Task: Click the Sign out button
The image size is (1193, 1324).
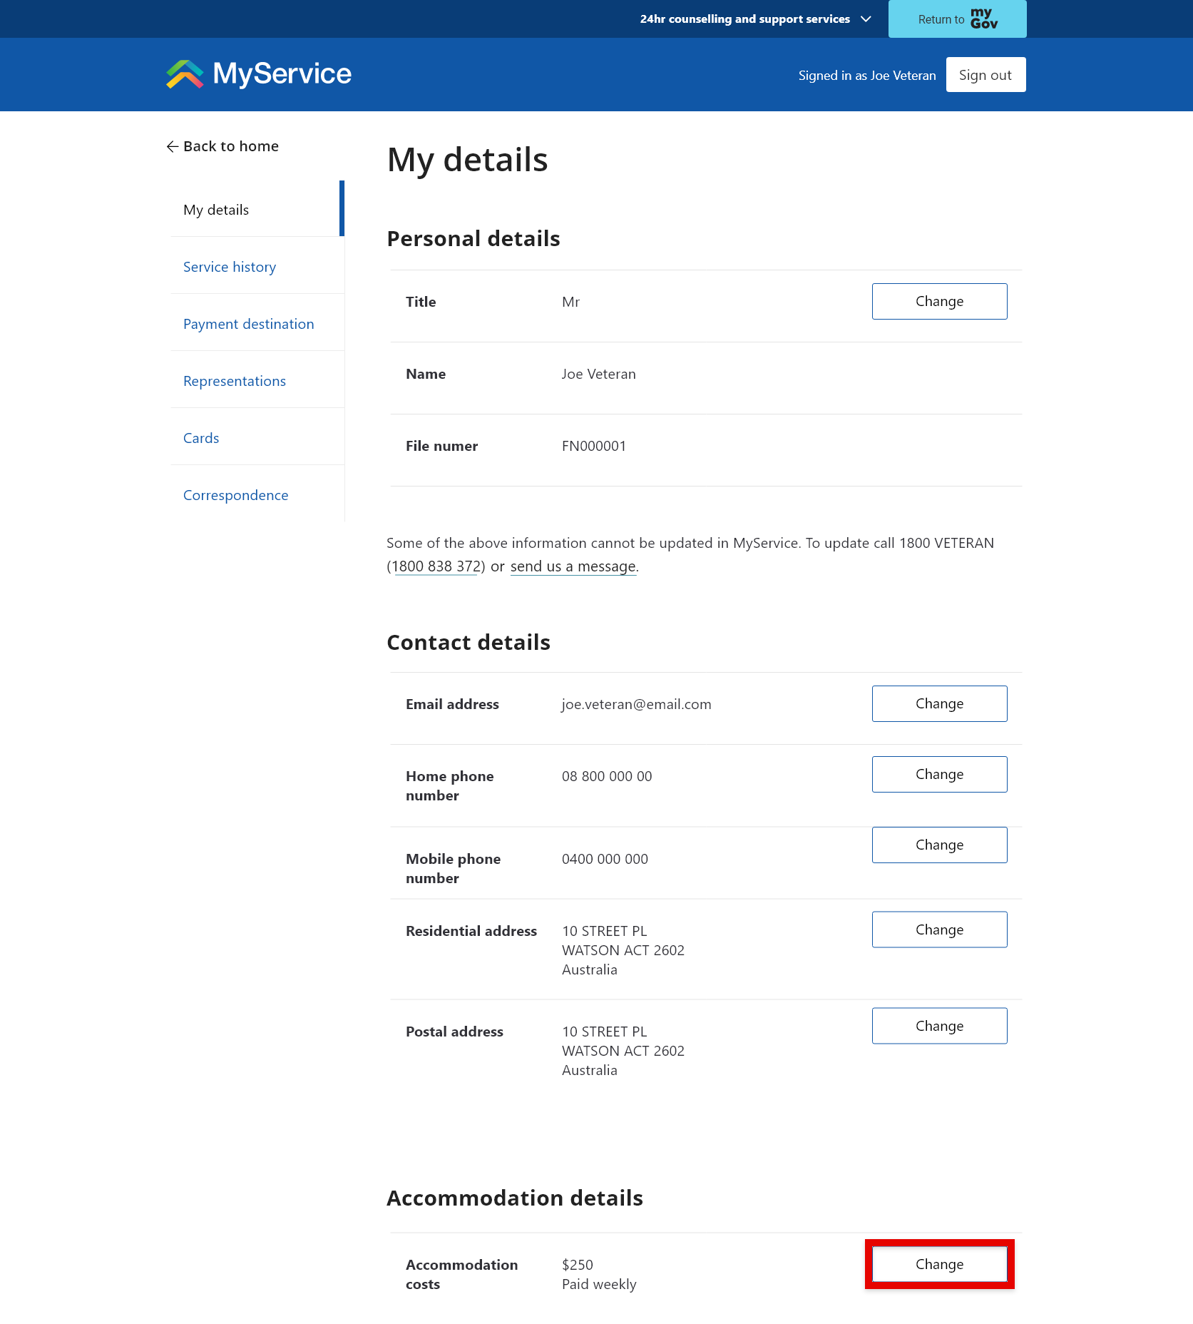Action: coord(985,74)
